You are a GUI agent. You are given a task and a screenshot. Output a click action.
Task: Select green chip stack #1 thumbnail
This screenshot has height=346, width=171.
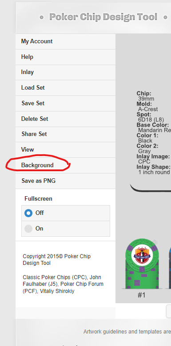point(142,264)
